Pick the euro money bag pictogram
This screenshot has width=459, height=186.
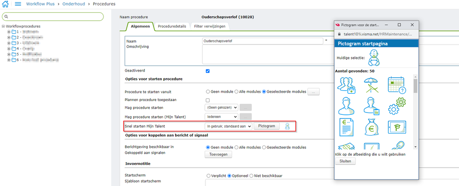[x=371, y=127]
